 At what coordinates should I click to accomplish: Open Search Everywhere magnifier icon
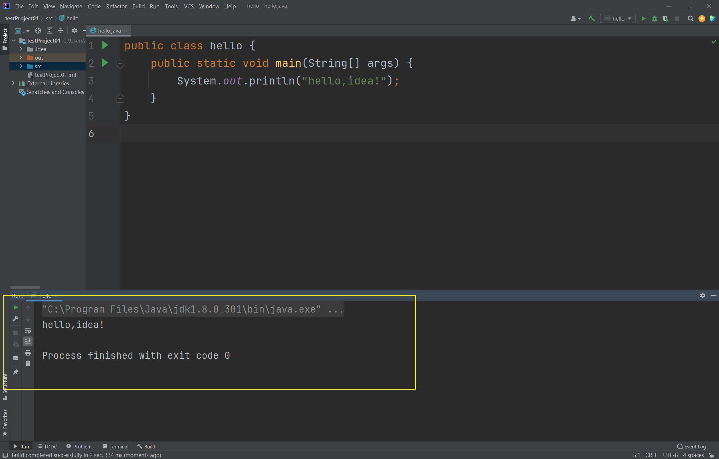click(690, 19)
